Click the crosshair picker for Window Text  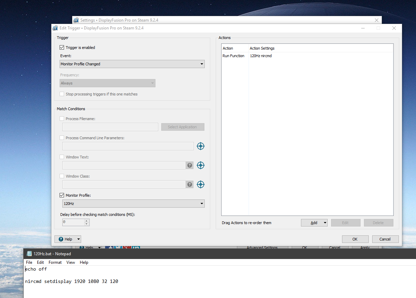(201, 165)
